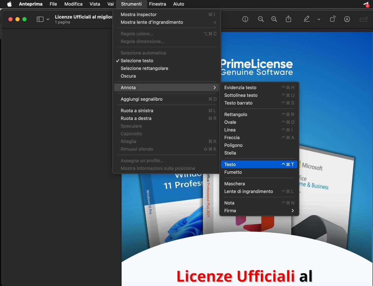Image resolution: width=373 pixels, height=286 pixels.
Task: Zoom out using the minus magnifier icon
Action: click(261, 19)
